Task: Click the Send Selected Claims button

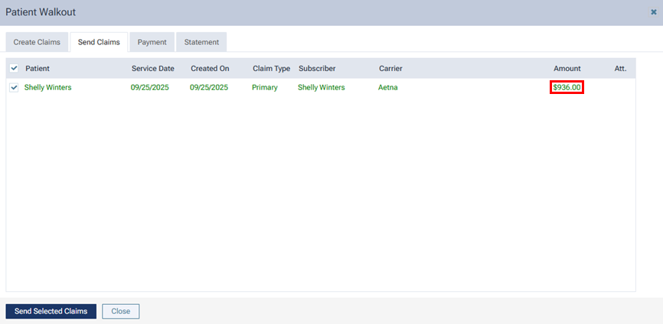Action: coord(51,311)
